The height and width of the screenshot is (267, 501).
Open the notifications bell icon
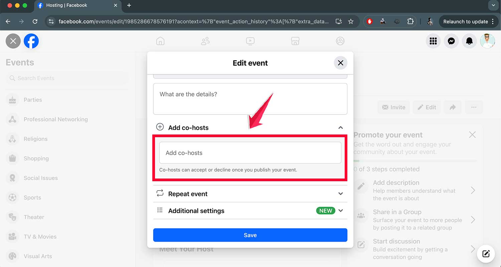(x=469, y=41)
